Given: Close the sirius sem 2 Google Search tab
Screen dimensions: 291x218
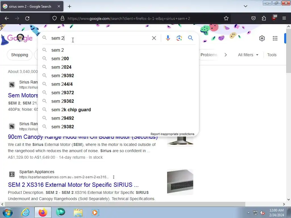Looking at the screenshot, I should point(59,6).
